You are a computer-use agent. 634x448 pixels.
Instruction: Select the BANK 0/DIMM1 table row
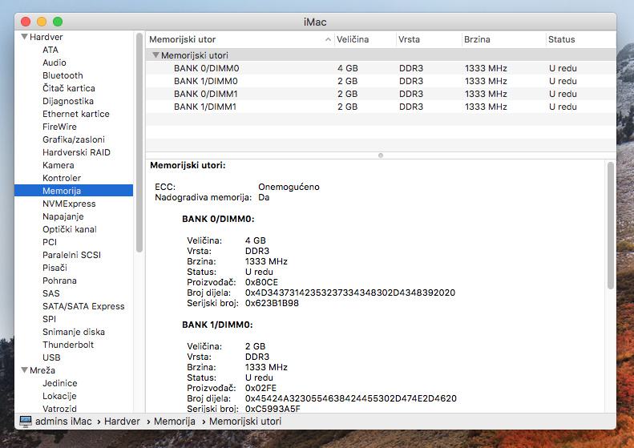[381, 94]
